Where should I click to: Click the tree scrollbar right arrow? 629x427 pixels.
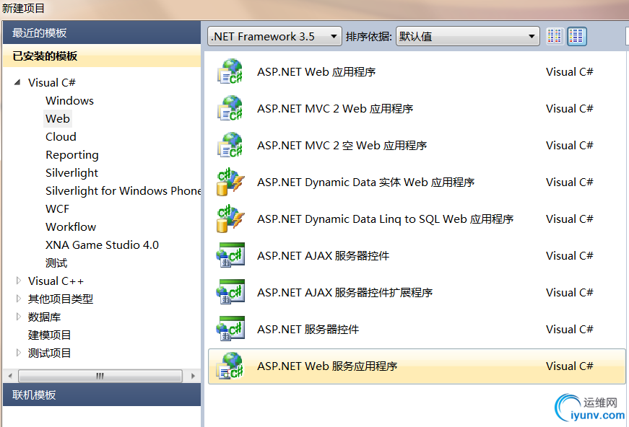pyautogui.click(x=193, y=376)
